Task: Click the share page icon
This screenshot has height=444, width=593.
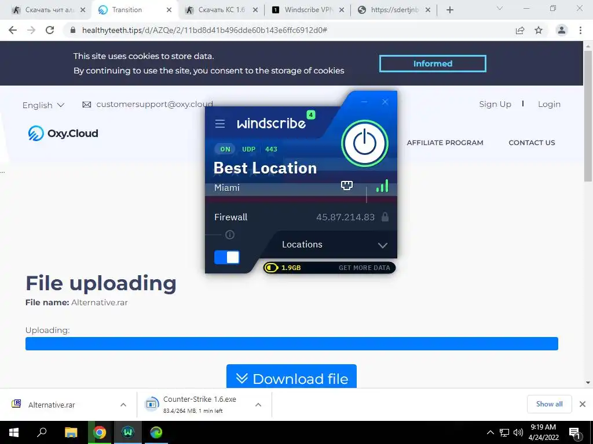Action: tap(520, 30)
